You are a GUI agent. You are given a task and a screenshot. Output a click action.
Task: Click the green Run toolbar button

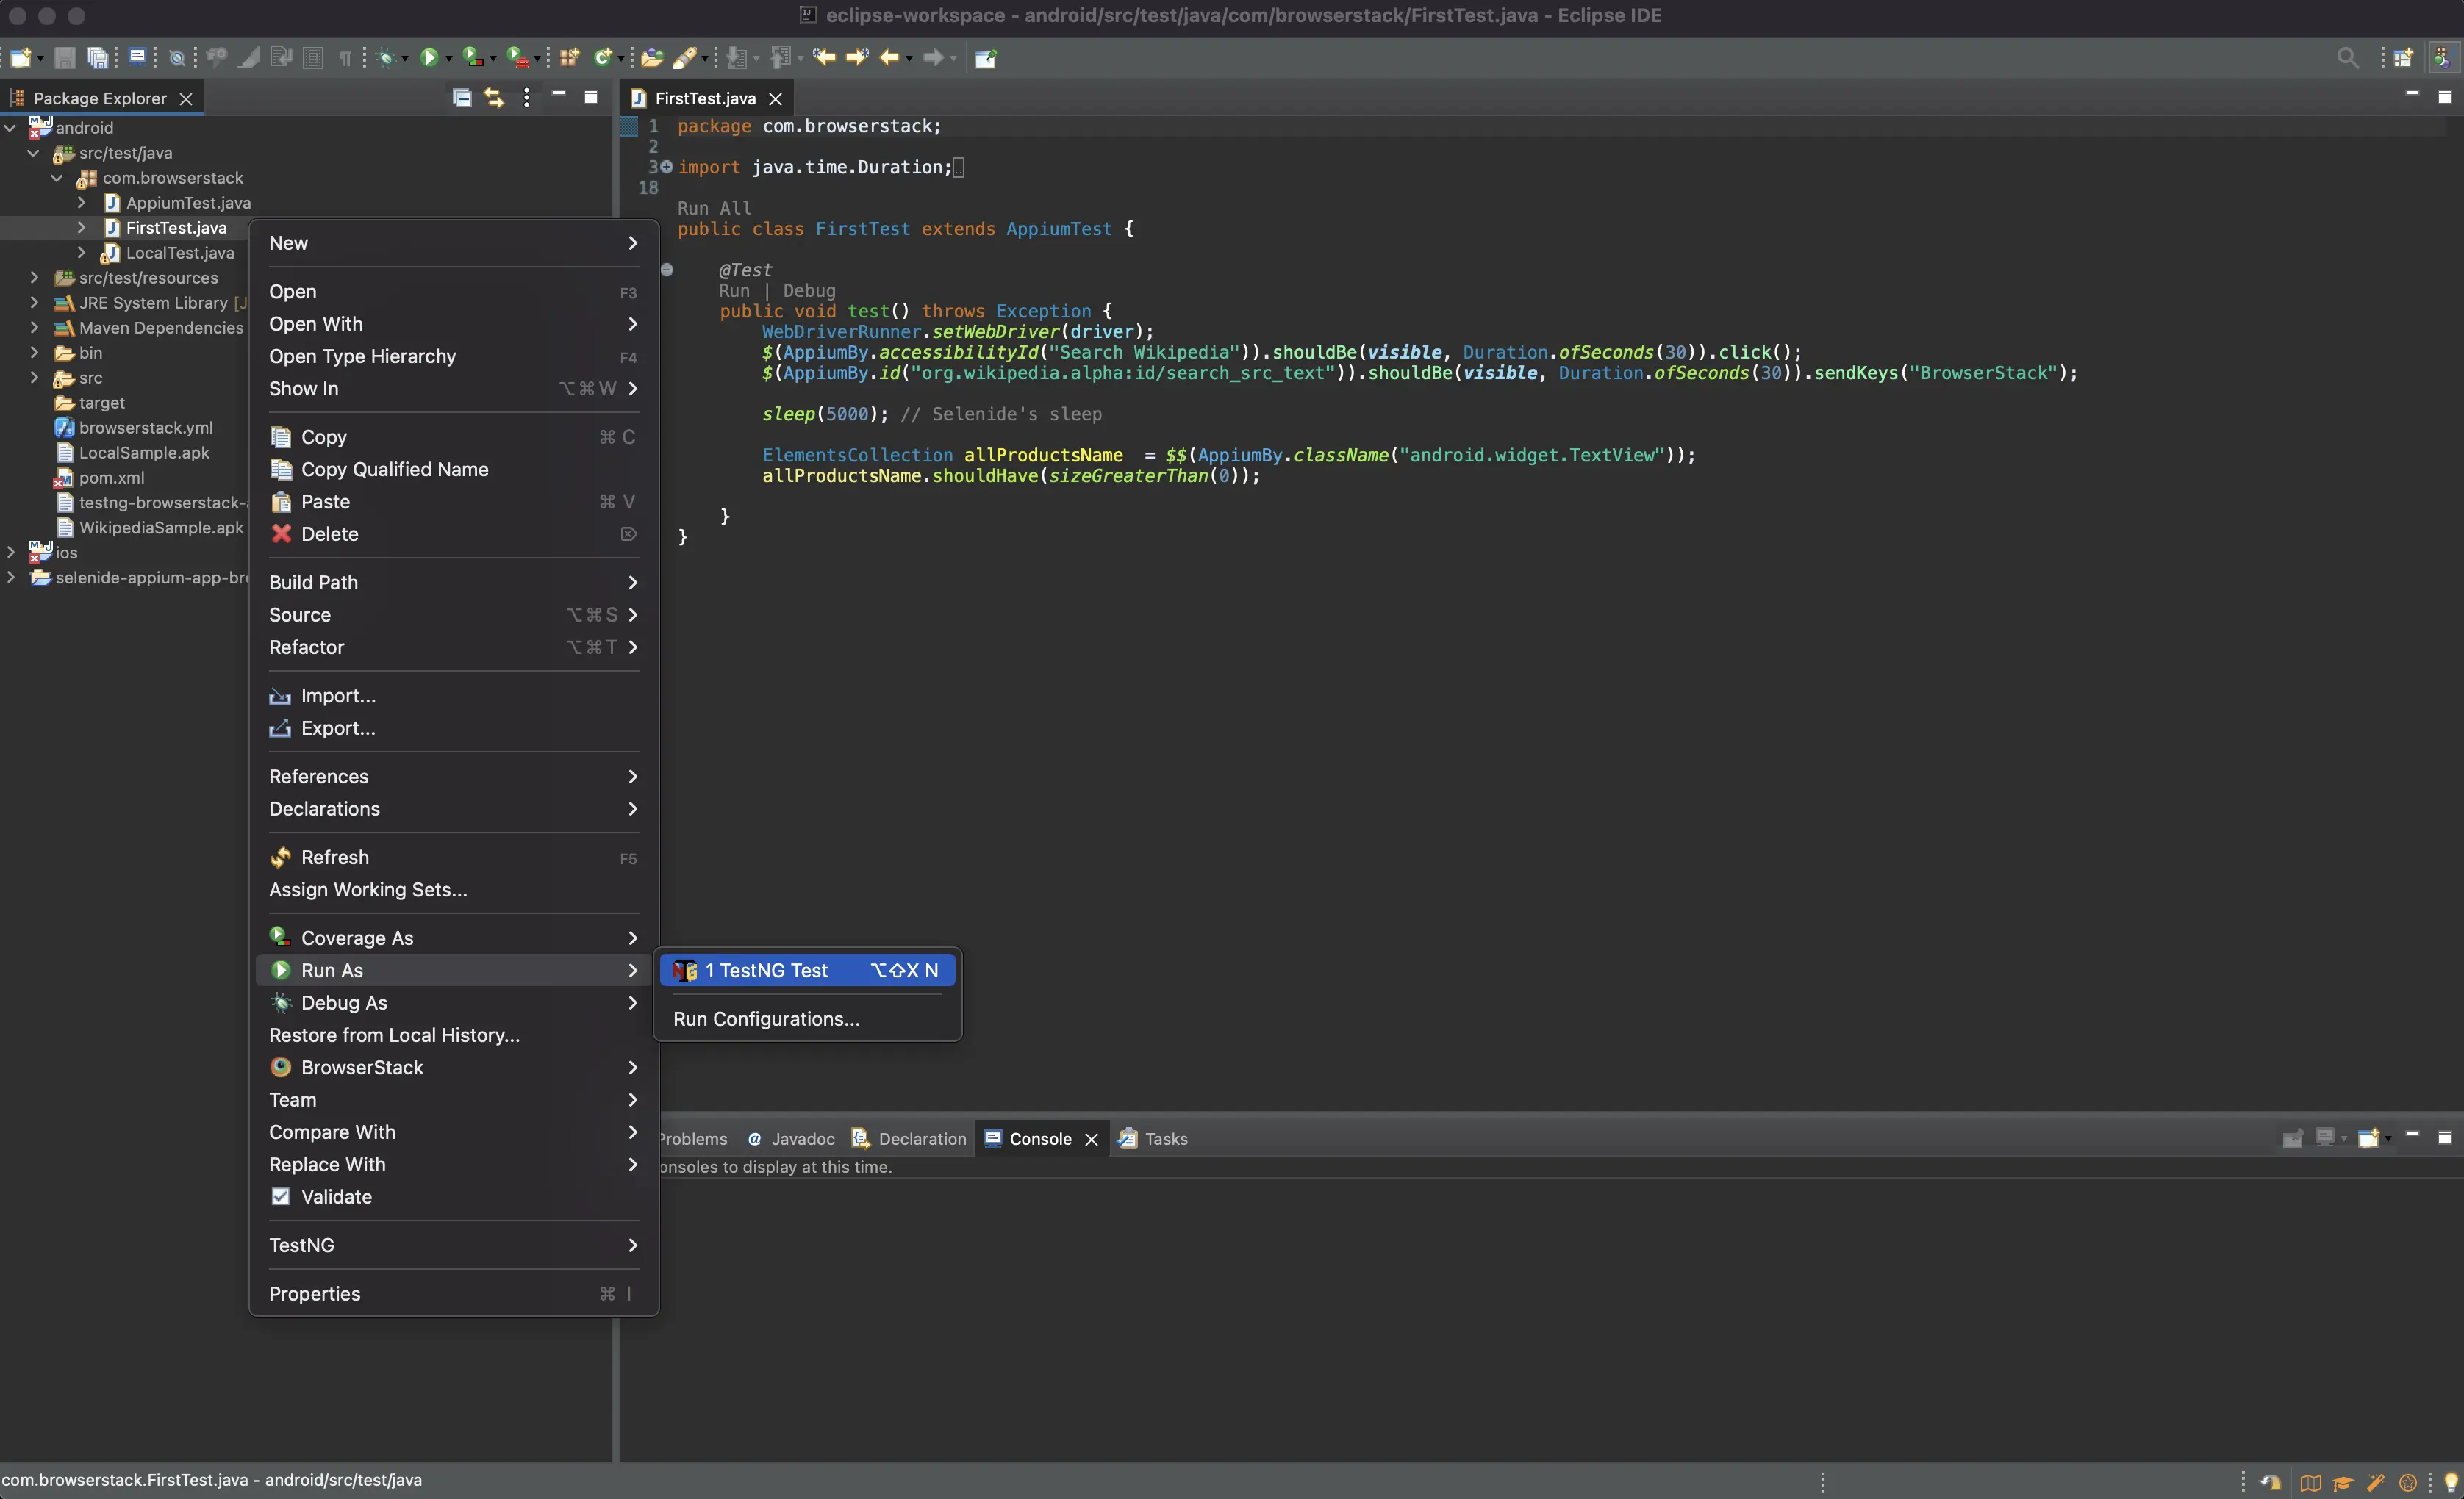click(429, 58)
